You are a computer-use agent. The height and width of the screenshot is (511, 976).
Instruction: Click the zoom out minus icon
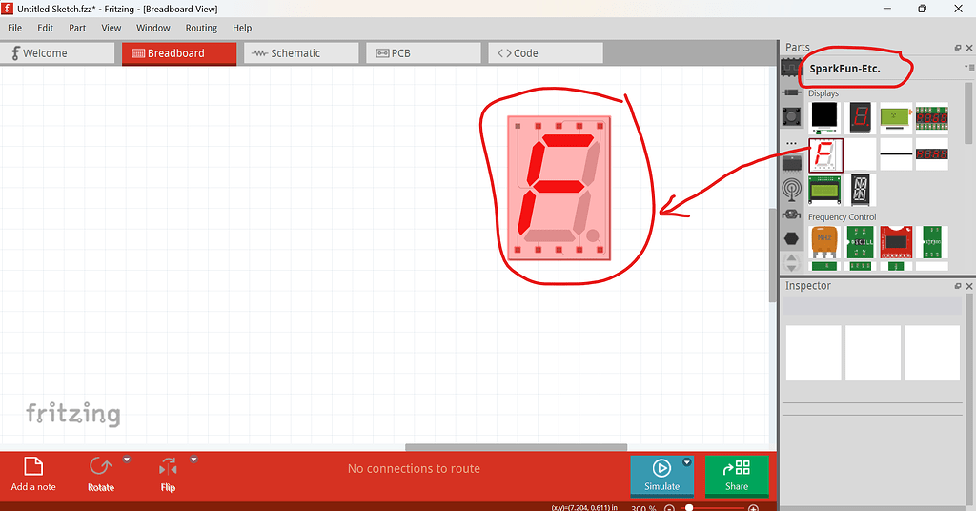coord(669,508)
